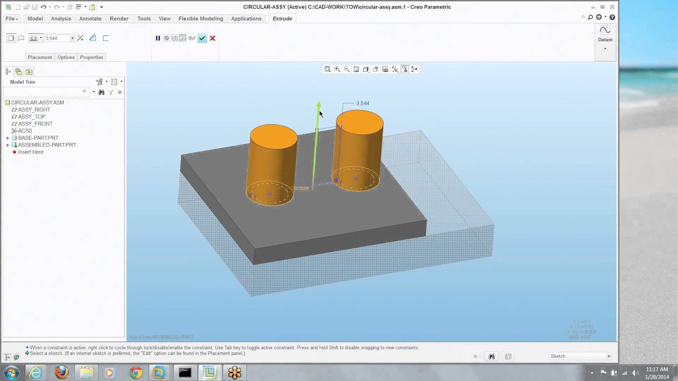The width and height of the screenshot is (678, 381).
Task: Click the Regenerate icon in quick toolbar
Action: [x=69, y=7]
